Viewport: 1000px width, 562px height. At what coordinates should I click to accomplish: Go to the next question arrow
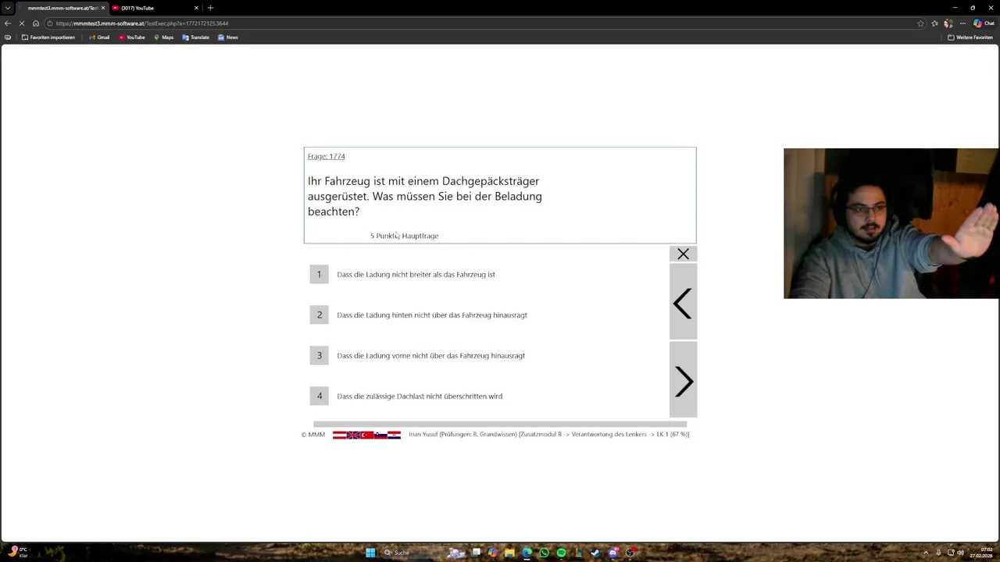coord(683,381)
